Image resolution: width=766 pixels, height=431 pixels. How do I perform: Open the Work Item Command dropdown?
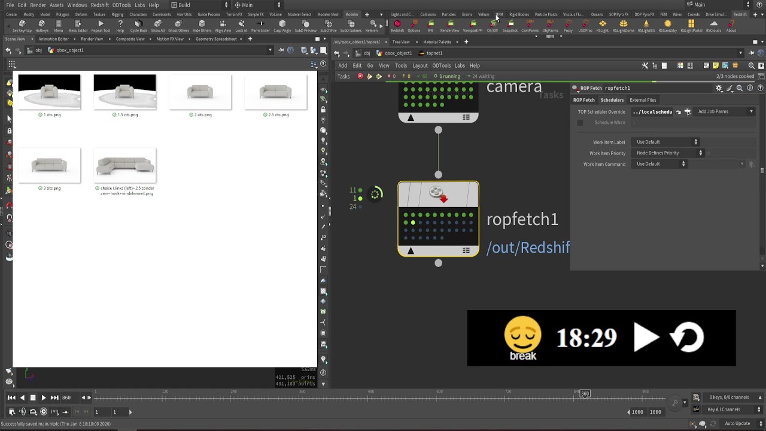(661, 164)
